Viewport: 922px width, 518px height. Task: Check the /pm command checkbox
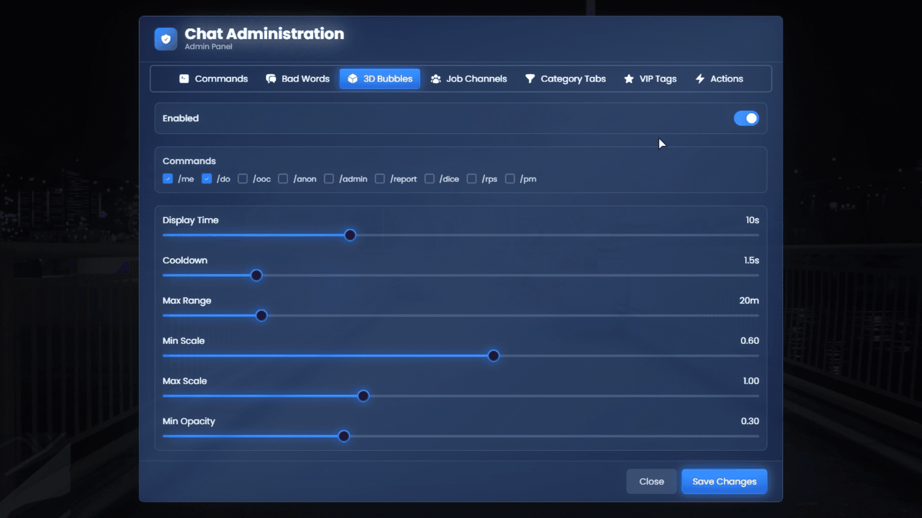(510, 179)
